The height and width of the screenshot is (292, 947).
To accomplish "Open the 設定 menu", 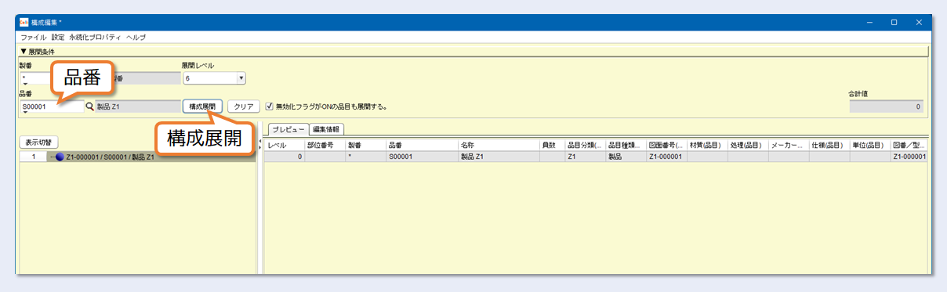I will (x=59, y=37).
